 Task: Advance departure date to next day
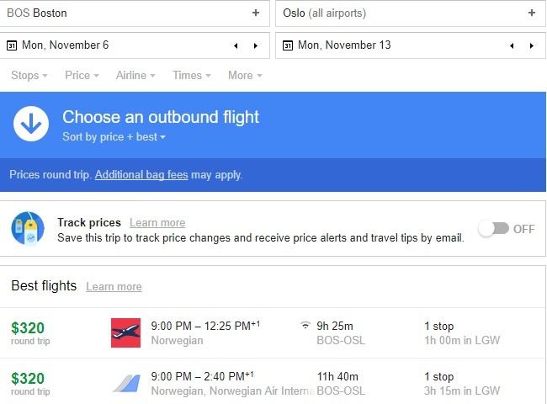pos(256,45)
